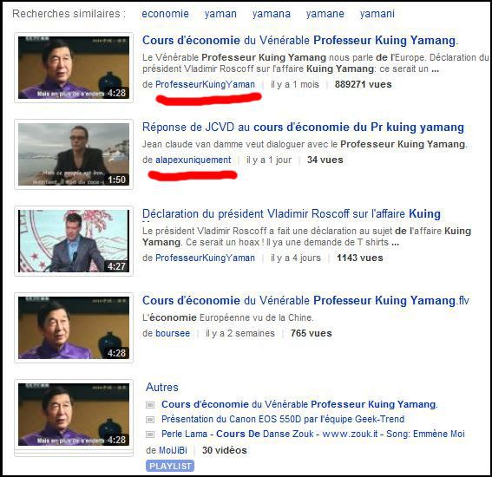Visit playlist owner MoiJiBi channel

tap(173, 450)
